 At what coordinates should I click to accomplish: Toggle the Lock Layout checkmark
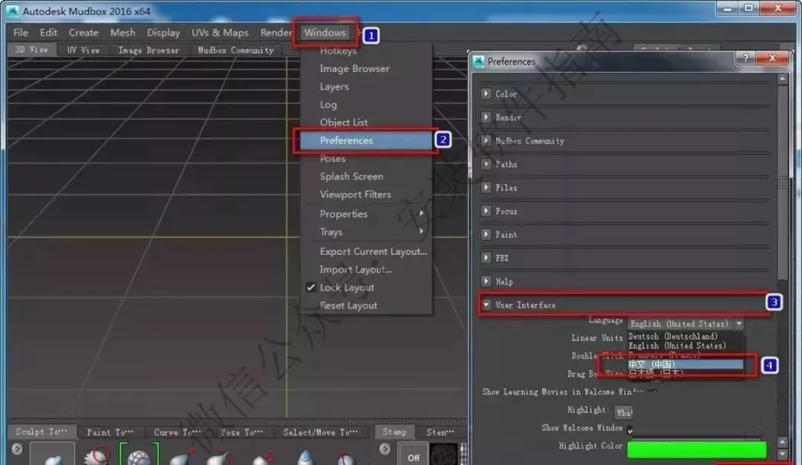click(x=310, y=287)
